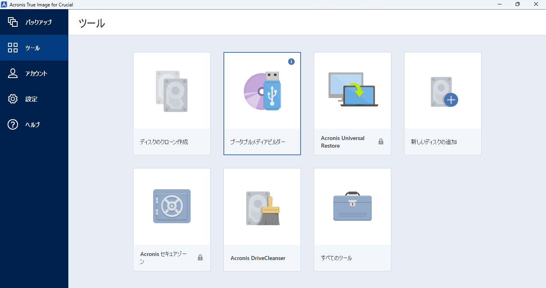Open the ヘルプ sidebar item
The height and width of the screenshot is (288, 546).
(x=34, y=124)
